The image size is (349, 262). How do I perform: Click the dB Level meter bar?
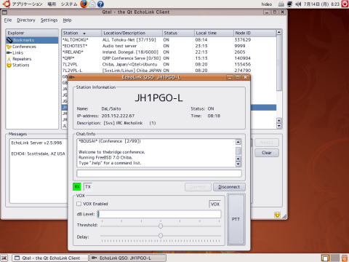click(x=159, y=214)
